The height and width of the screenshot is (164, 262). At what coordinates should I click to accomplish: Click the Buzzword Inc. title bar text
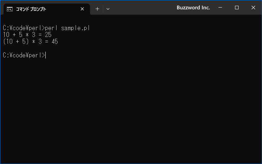click(x=193, y=8)
